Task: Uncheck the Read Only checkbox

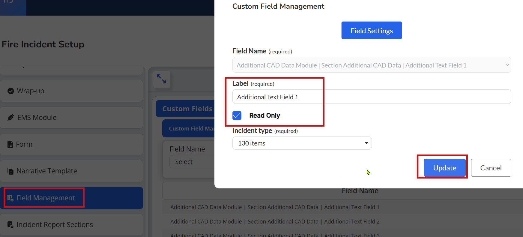Action: (237, 115)
